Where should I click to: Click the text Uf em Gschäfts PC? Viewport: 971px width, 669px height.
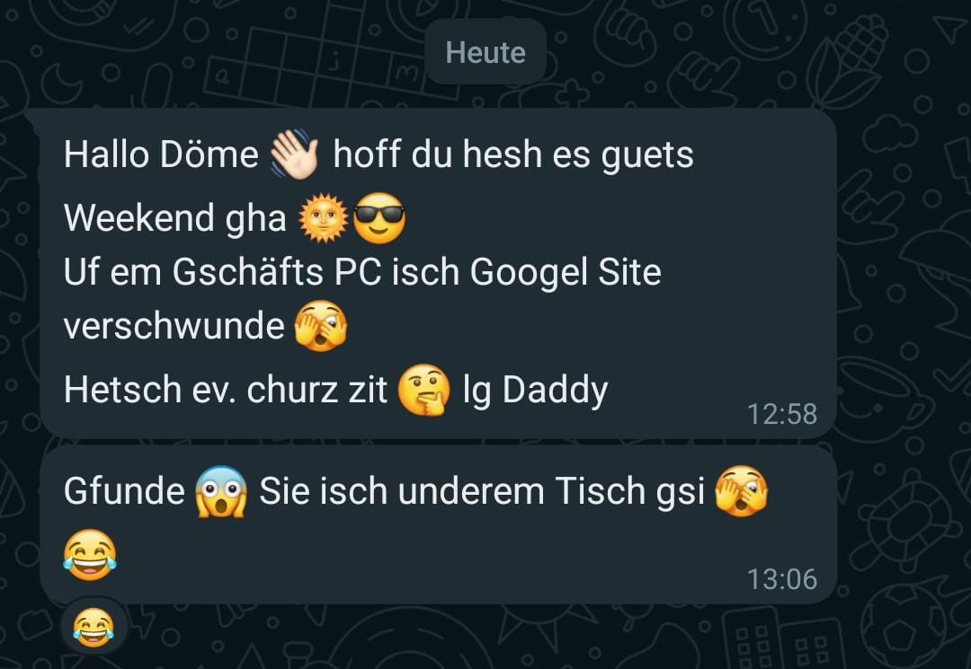point(223,272)
